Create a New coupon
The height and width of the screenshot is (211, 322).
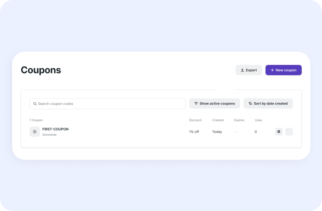click(x=283, y=70)
